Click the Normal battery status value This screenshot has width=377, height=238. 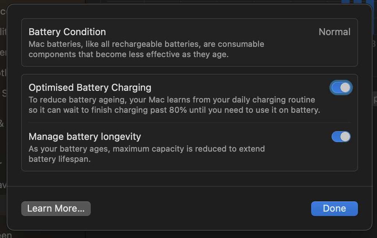(334, 32)
